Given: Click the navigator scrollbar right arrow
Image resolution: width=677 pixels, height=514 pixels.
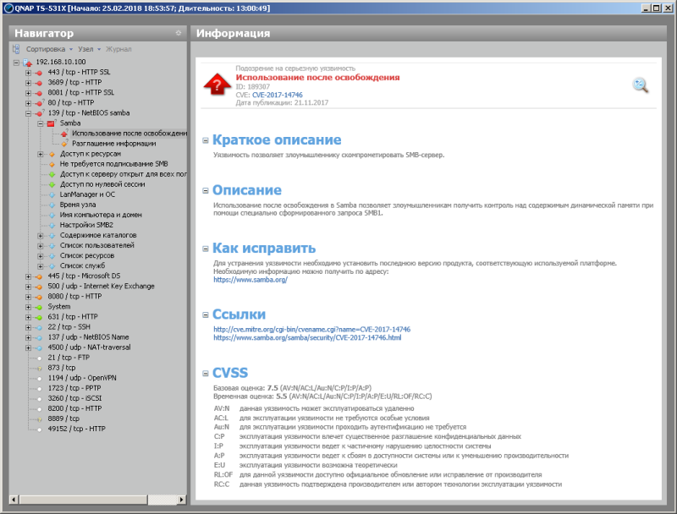Looking at the screenshot, I should pos(182,500).
